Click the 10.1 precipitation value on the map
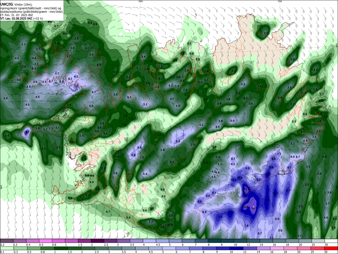 click(233, 180)
